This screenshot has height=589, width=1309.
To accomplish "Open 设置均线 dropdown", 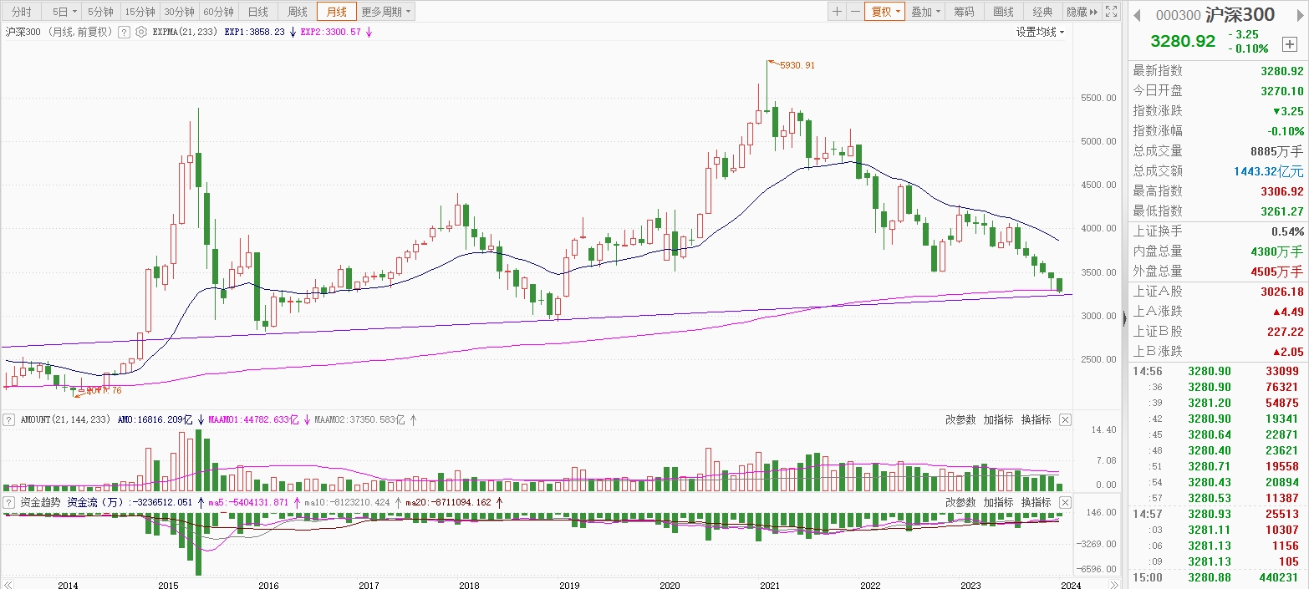I will pos(1041,32).
